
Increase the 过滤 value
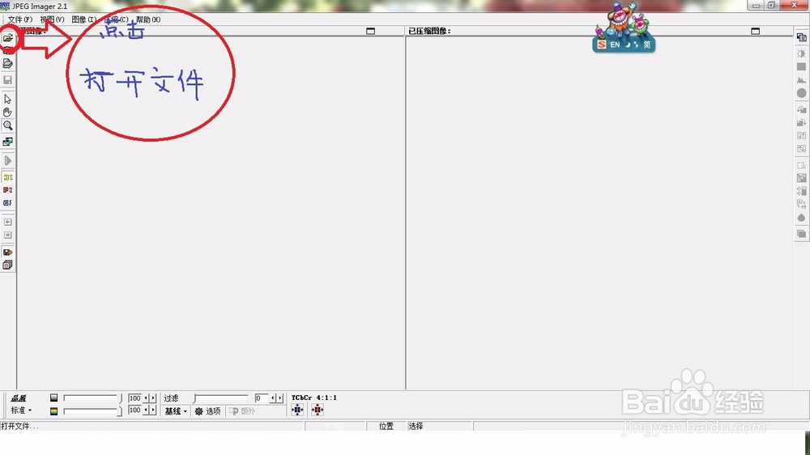point(280,398)
